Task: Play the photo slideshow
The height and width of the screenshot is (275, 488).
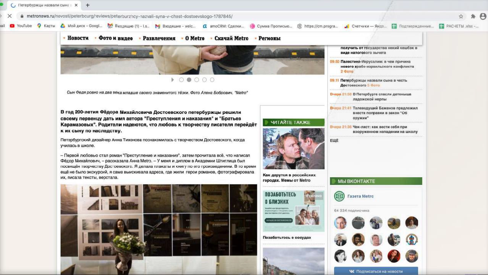Action: click(x=173, y=80)
